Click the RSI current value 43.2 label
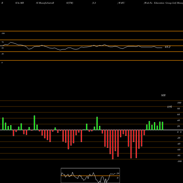This screenshot has width=183, height=183. click(167, 47)
